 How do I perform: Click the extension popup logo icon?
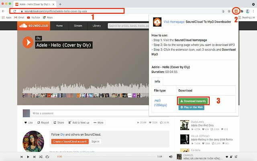point(157,22)
